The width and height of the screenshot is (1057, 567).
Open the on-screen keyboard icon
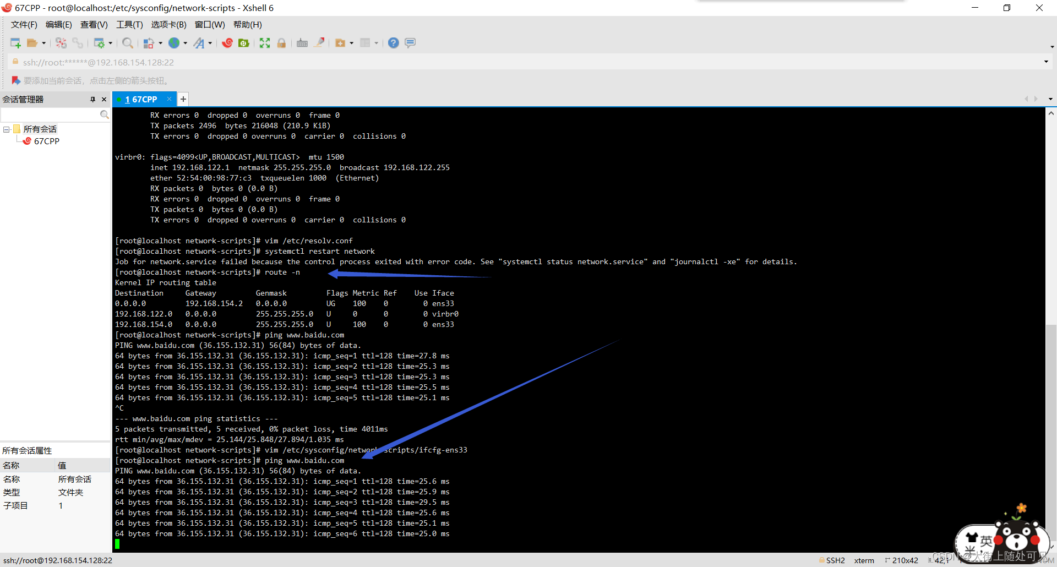tap(302, 43)
